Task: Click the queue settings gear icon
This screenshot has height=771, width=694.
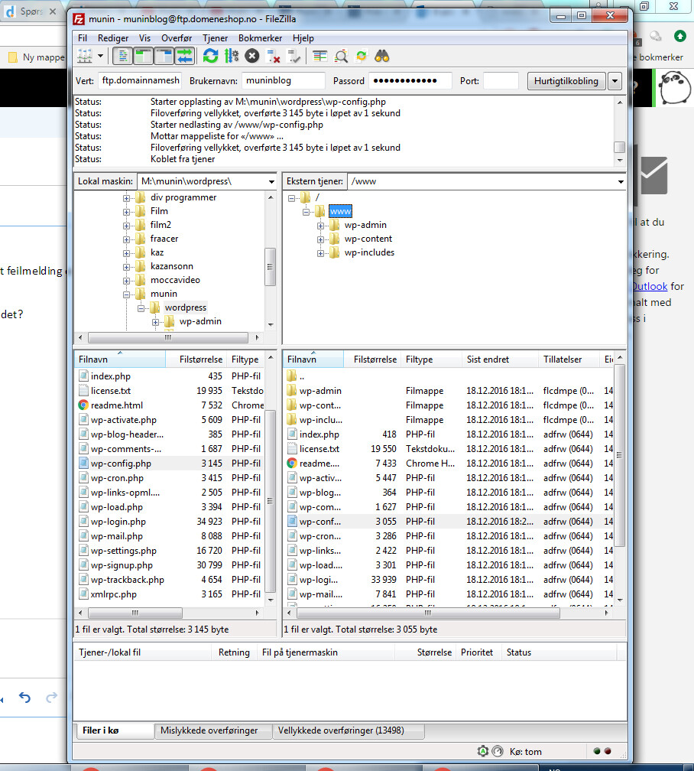Action: pyautogui.click(x=482, y=751)
